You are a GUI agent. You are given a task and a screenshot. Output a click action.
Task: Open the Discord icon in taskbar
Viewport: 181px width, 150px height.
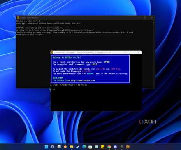(x=115, y=147)
